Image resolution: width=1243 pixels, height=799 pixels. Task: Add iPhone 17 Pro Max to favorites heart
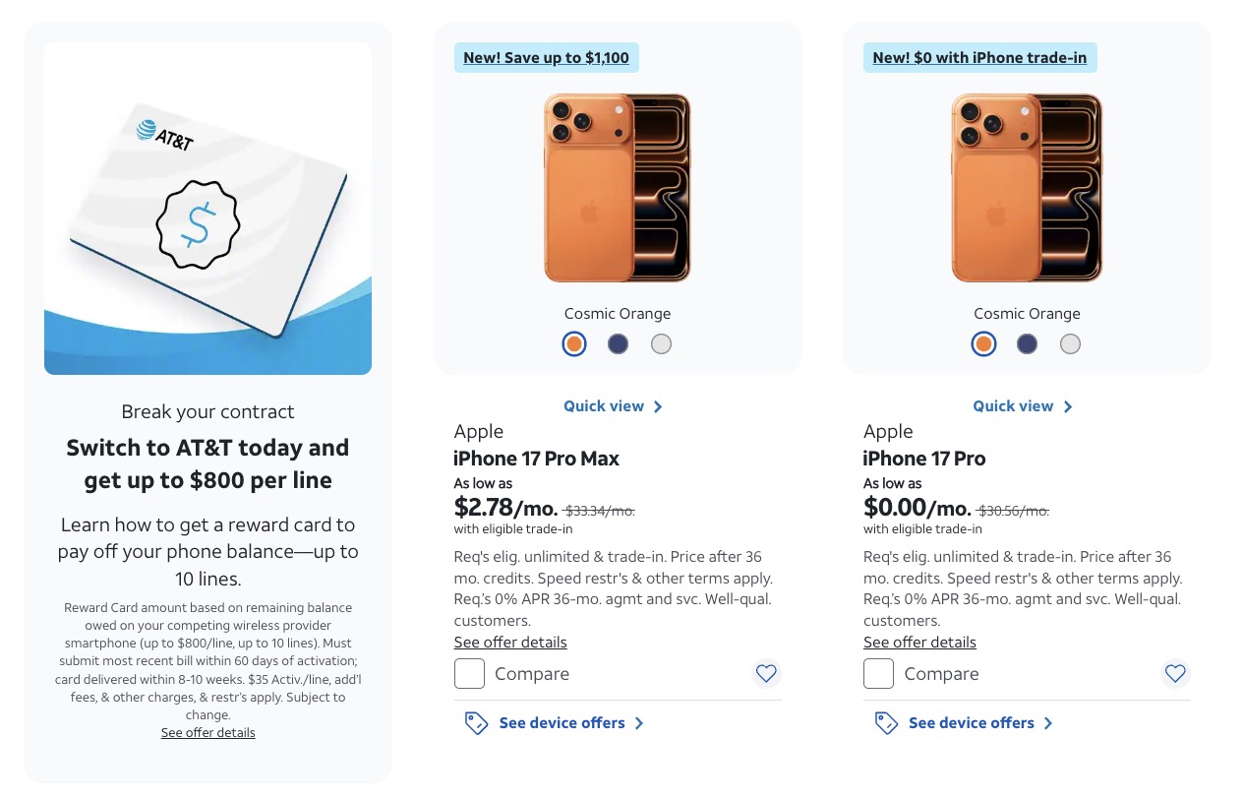pos(766,674)
